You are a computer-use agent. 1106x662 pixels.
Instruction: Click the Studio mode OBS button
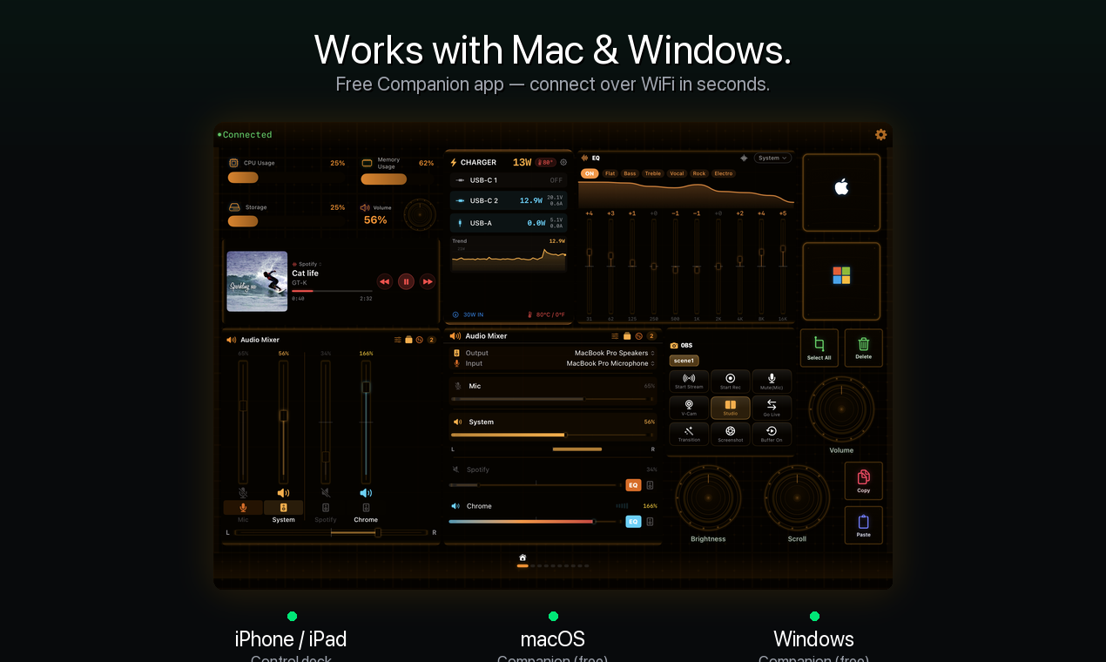[731, 408]
